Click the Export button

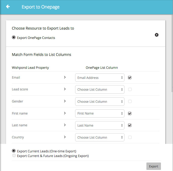154,166
